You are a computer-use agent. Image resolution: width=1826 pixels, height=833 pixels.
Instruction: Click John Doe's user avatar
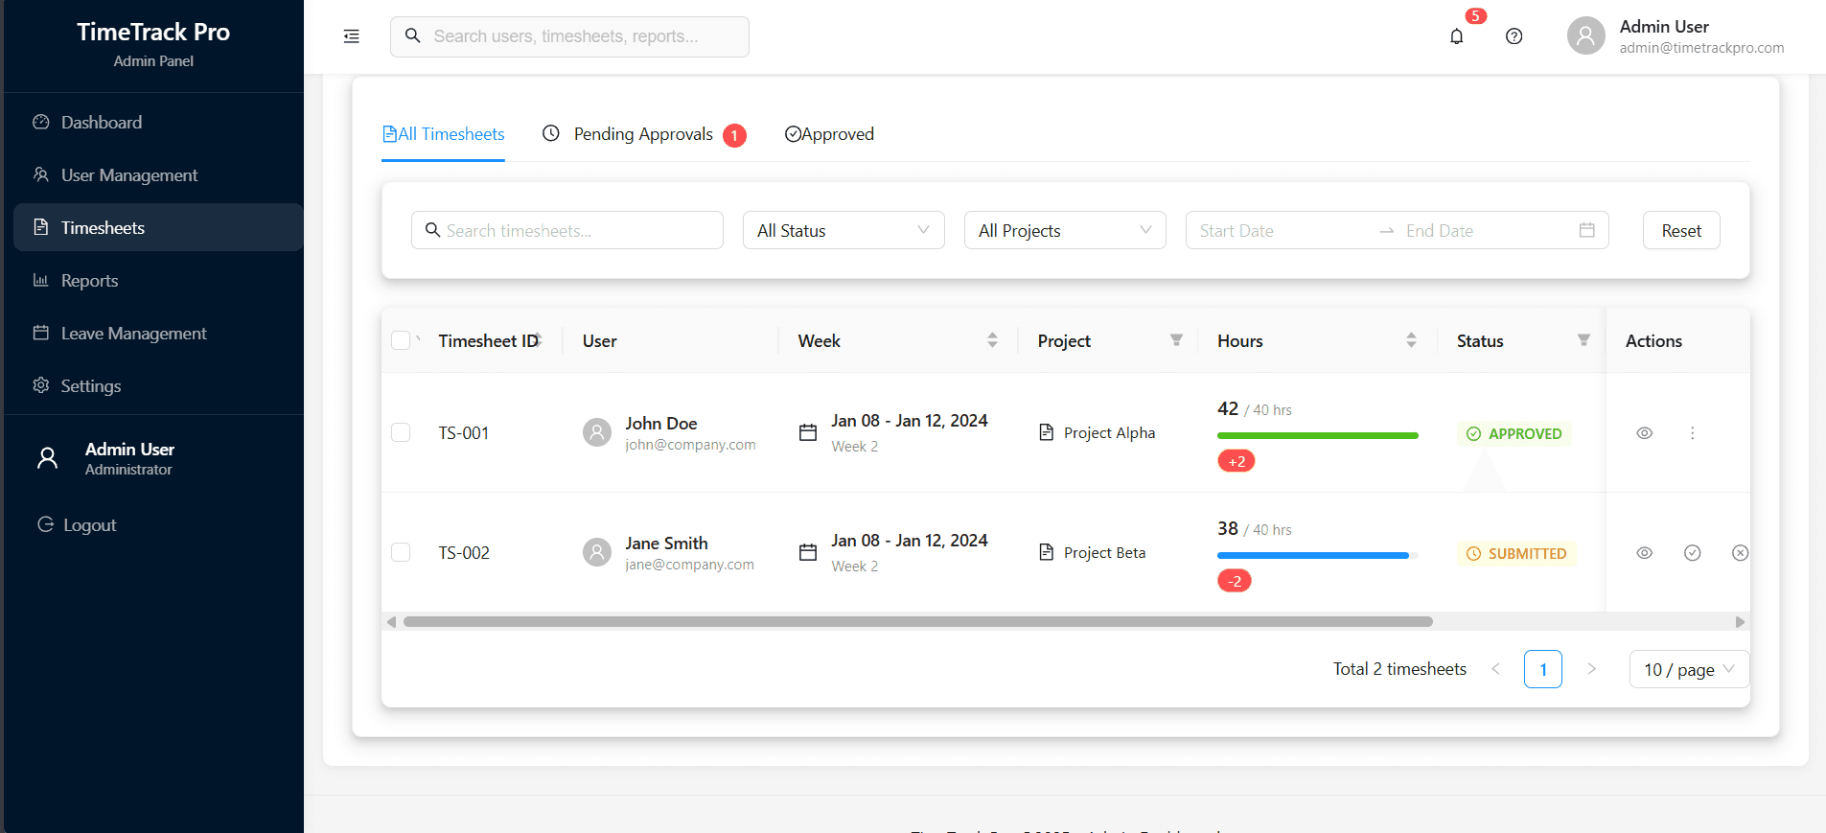click(596, 432)
